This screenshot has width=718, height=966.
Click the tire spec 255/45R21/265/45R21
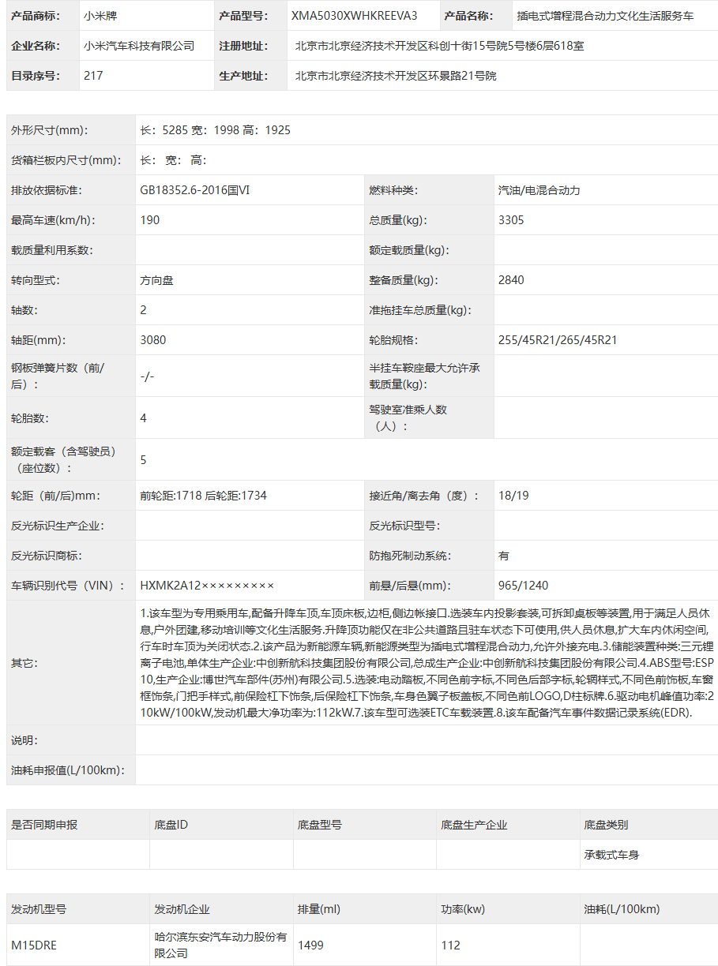[x=558, y=340]
